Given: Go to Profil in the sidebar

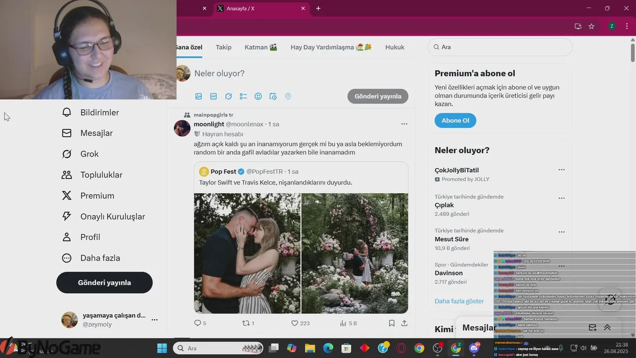Looking at the screenshot, I should (81, 237).
